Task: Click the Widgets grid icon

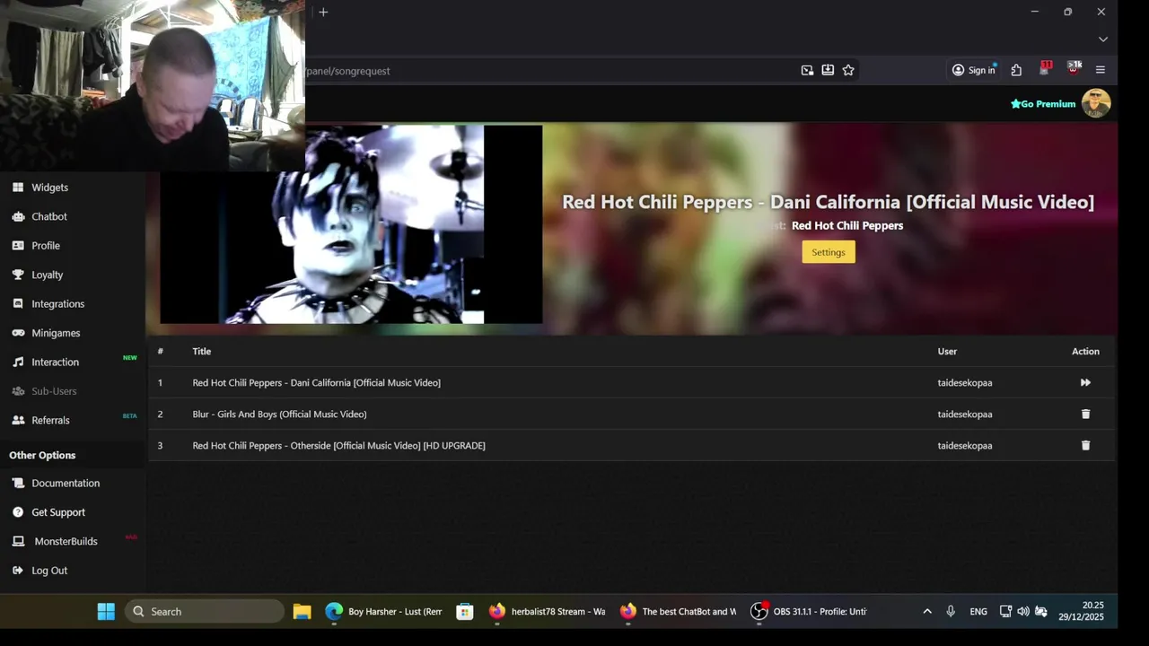Action: 18,188
